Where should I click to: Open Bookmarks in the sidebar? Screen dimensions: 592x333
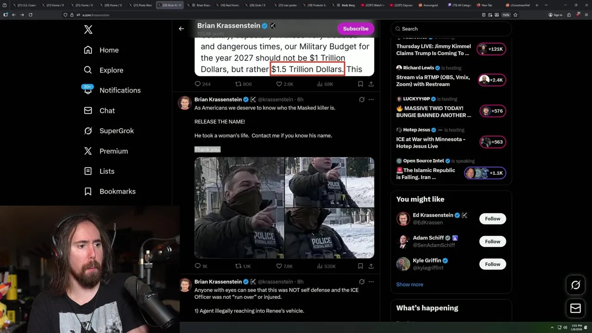point(110,191)
